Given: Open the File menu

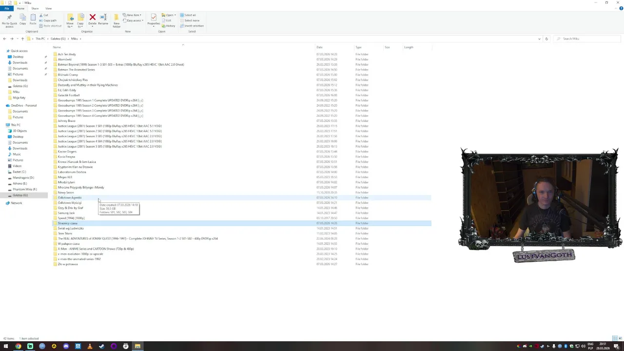Looking at the screenshot, I should (6, 8).
